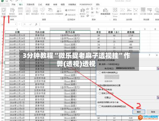Click the confirm checkmark in formula bar
This screenshot has height=121, width=159.
point(31,24)
